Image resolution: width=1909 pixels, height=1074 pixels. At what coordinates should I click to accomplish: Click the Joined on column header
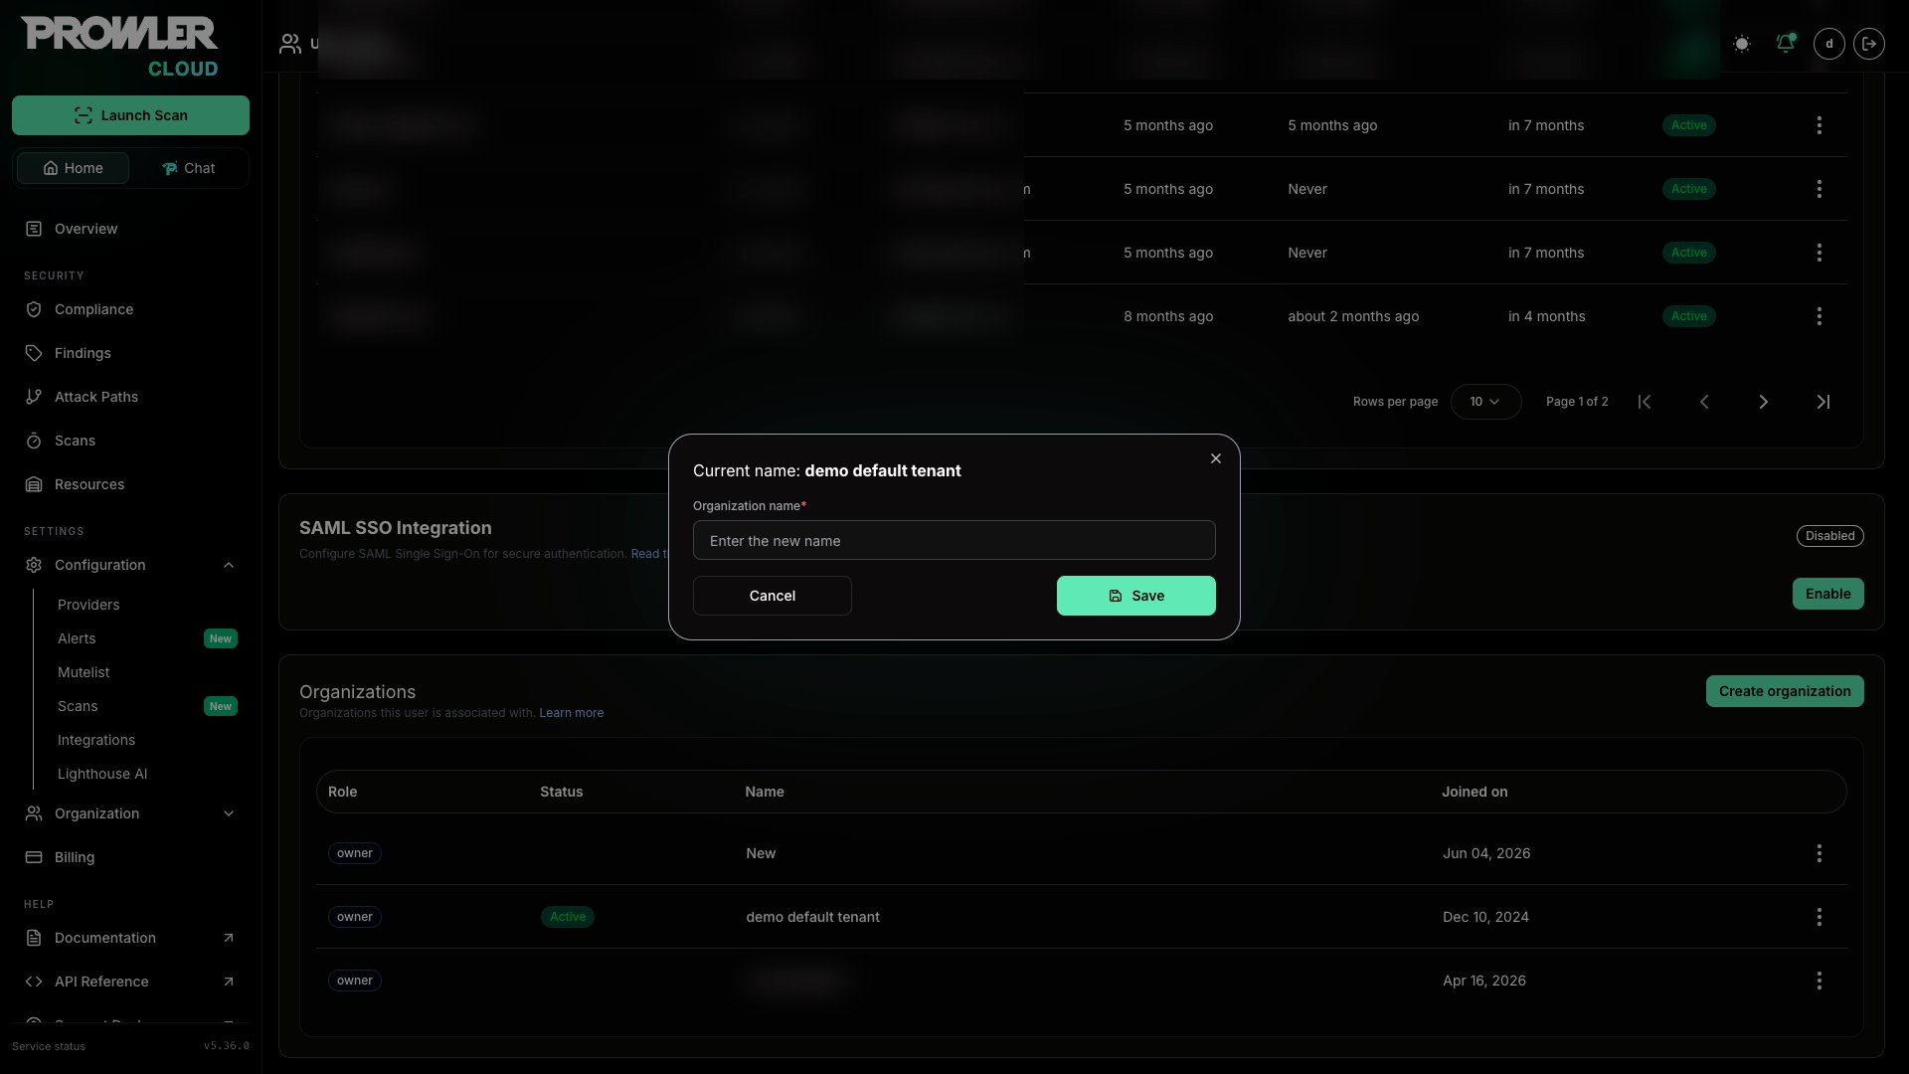pyautogui.click(x=1475, y=792)
